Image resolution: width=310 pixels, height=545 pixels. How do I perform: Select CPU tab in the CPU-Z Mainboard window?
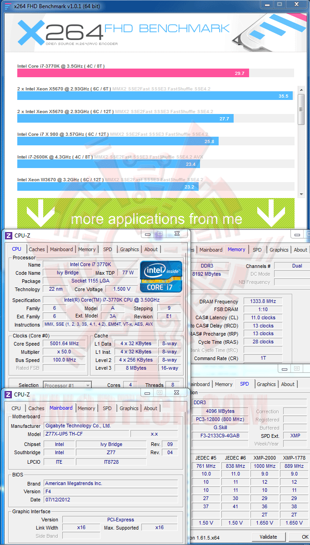[16, 408]
